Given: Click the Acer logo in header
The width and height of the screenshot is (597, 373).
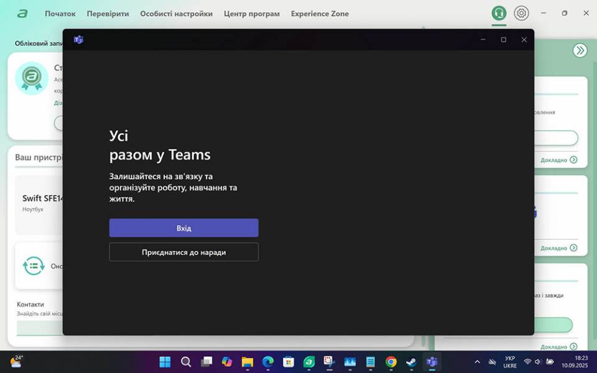Looking at the screenshot, I should click(23, 14).
